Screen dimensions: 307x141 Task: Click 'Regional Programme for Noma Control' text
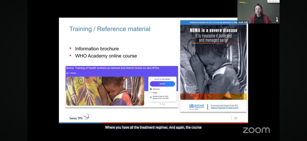click(224, 108)
